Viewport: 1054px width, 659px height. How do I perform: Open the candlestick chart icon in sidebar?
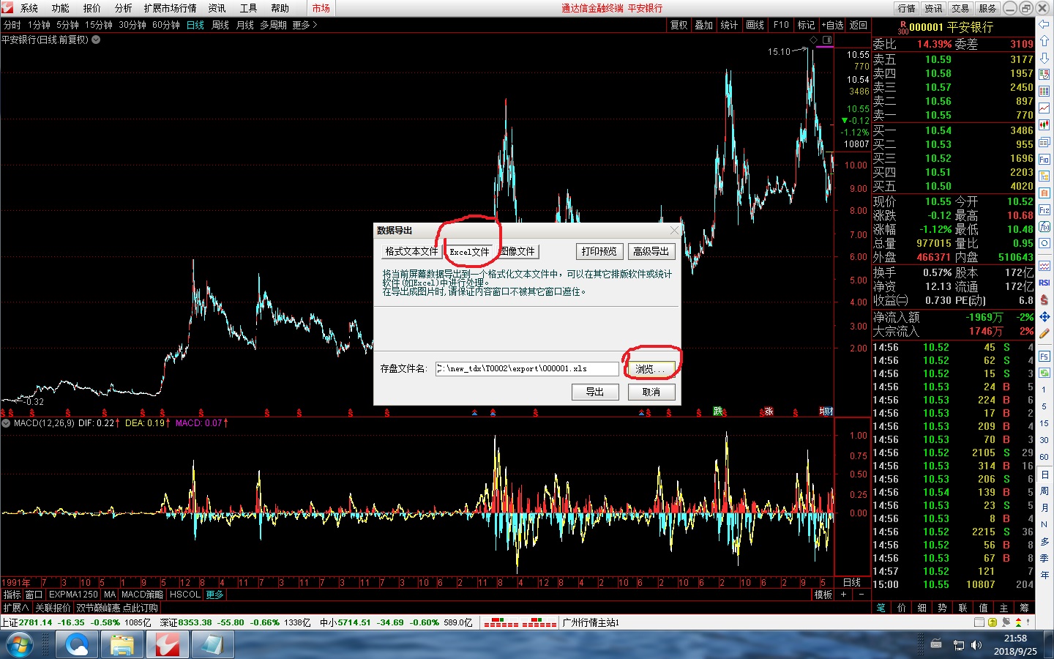1044,125
